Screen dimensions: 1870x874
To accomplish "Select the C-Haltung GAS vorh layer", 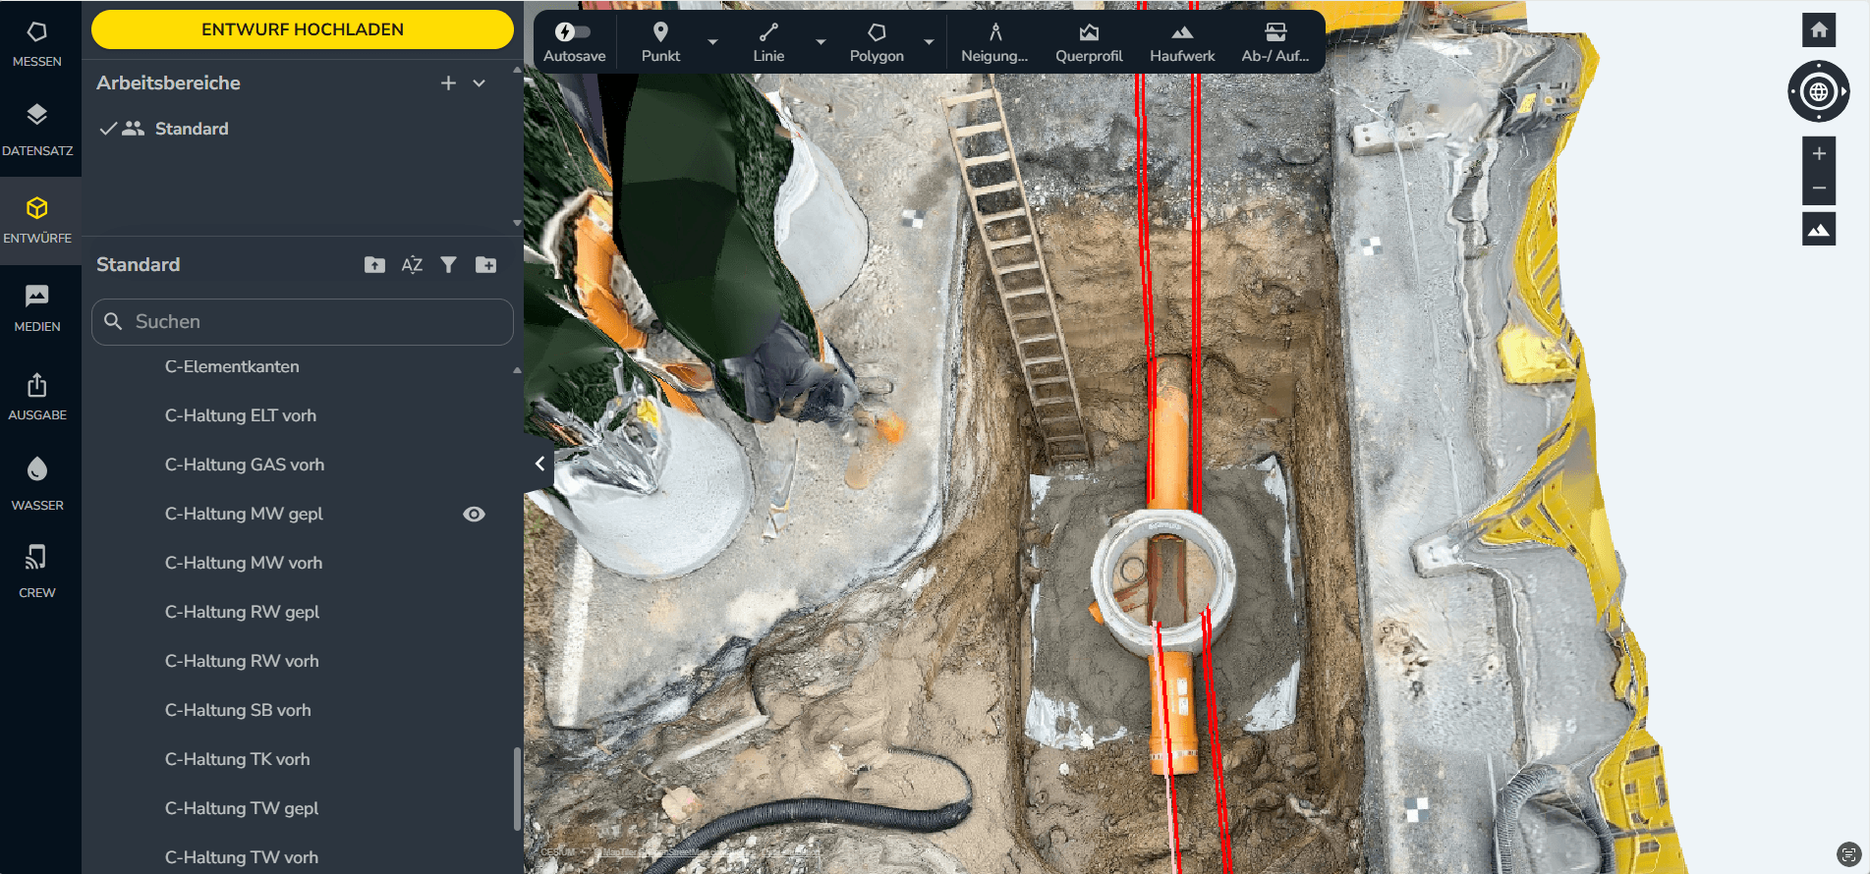I will pyautogui.click(x=245, y=465).
